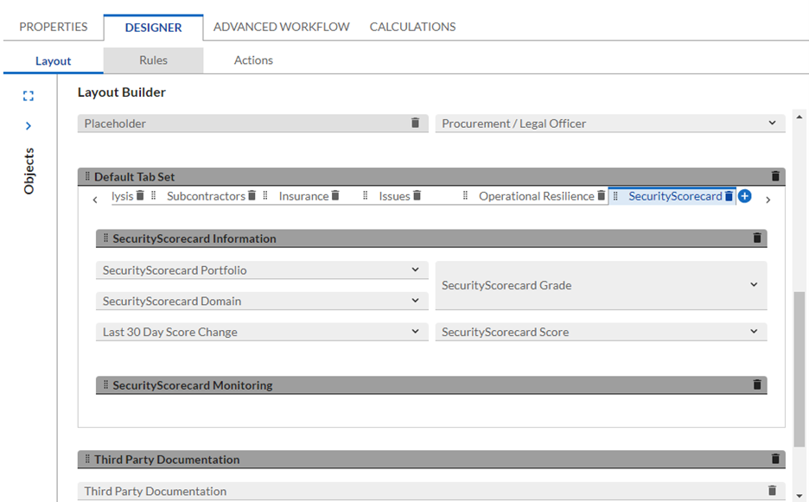
Task: Click the vertical 'Objects' label
Action: point(29,171)
